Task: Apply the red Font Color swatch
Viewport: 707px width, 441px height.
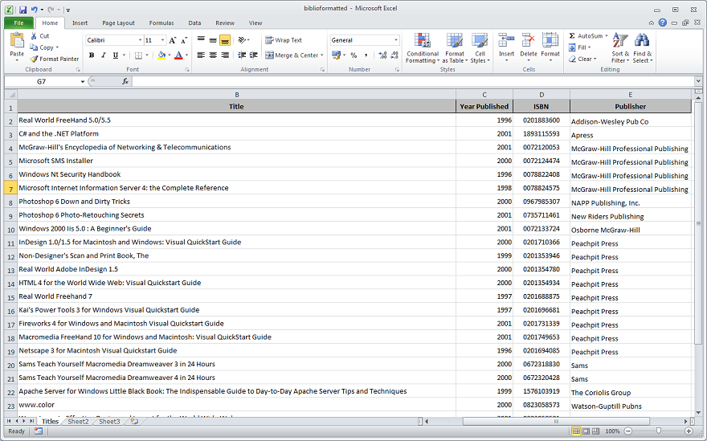Action: click(178, 55)
